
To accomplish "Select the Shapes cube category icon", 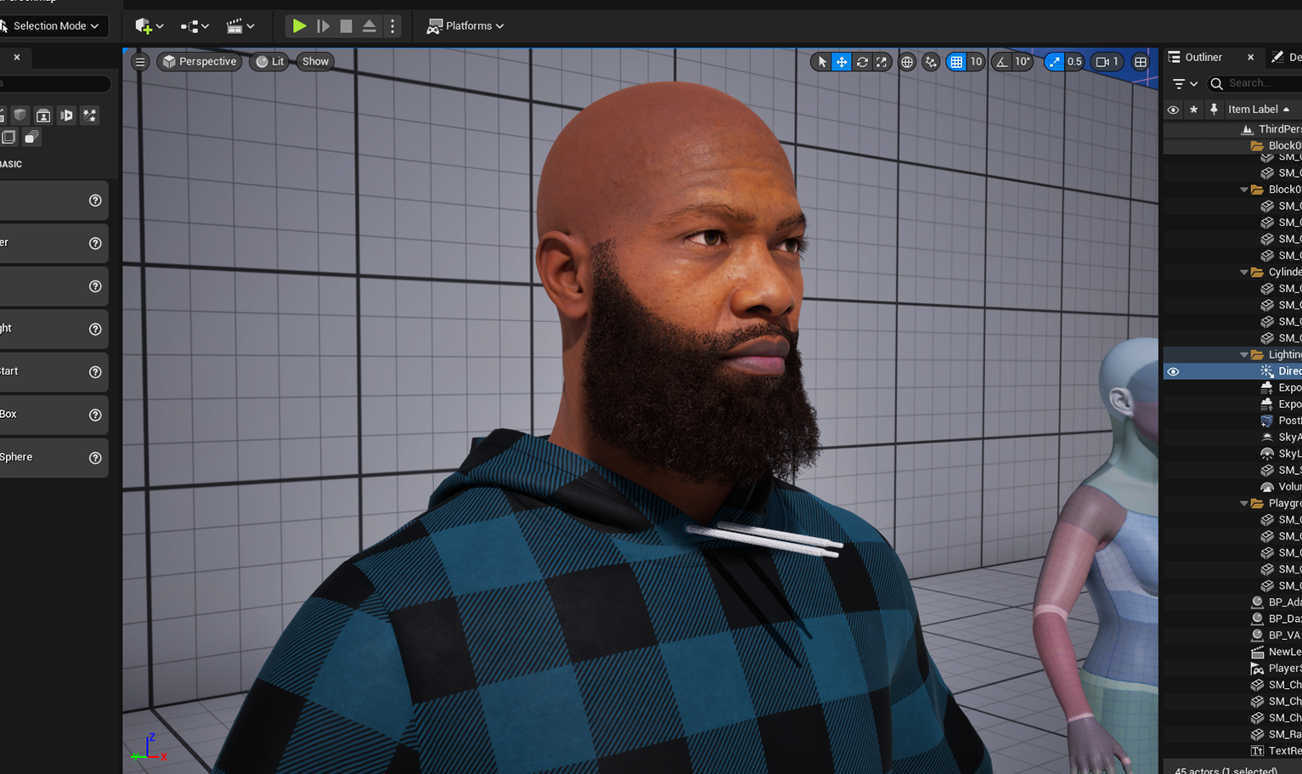I will click(x=20, y=116).
